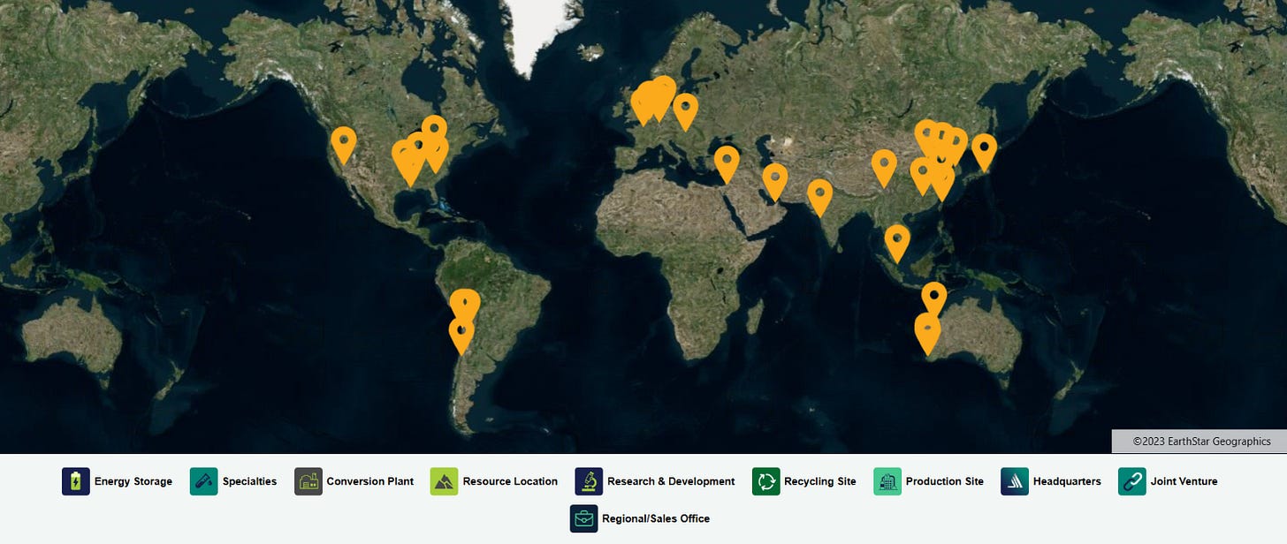This screenshot has height=544, width=1287.
Task: Click the Regional/Sales Office briefcase icon
Action: [x=584, y=518]
